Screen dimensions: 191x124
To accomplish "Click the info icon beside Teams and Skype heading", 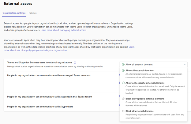I will click(x=75, y=62).
